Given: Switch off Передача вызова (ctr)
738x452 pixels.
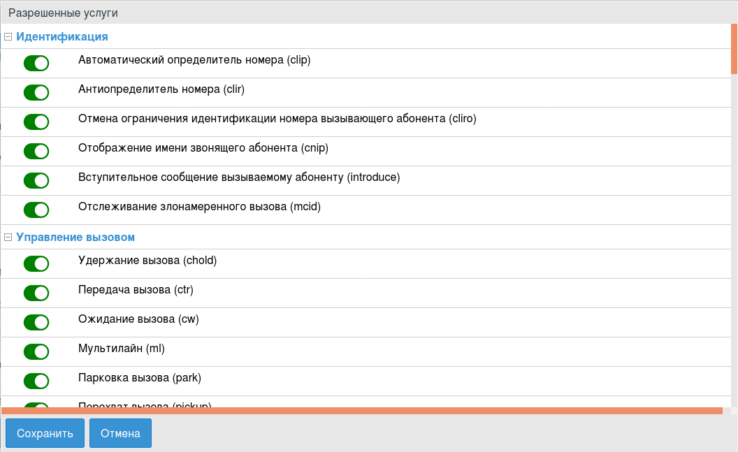Looking at the screenshot, I should point(36,293).
